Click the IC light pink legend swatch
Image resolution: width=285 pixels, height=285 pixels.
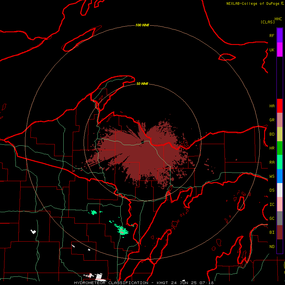[280, 204]
